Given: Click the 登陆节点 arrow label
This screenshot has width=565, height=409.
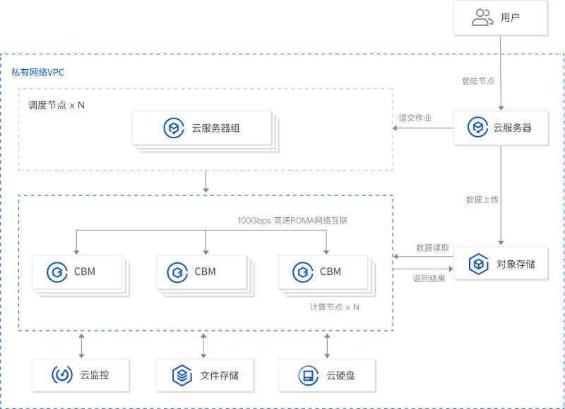Looking at the screenshot, I should coord(478,81).
